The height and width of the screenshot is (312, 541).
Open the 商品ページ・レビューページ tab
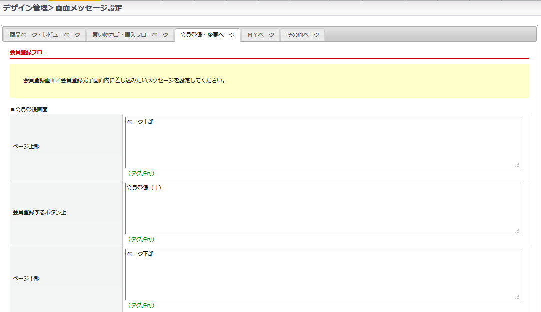45,35
